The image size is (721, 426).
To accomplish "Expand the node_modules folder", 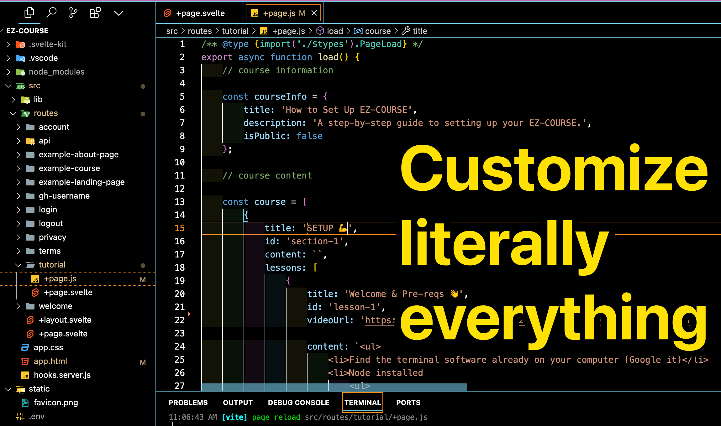I will pos(8,72).
